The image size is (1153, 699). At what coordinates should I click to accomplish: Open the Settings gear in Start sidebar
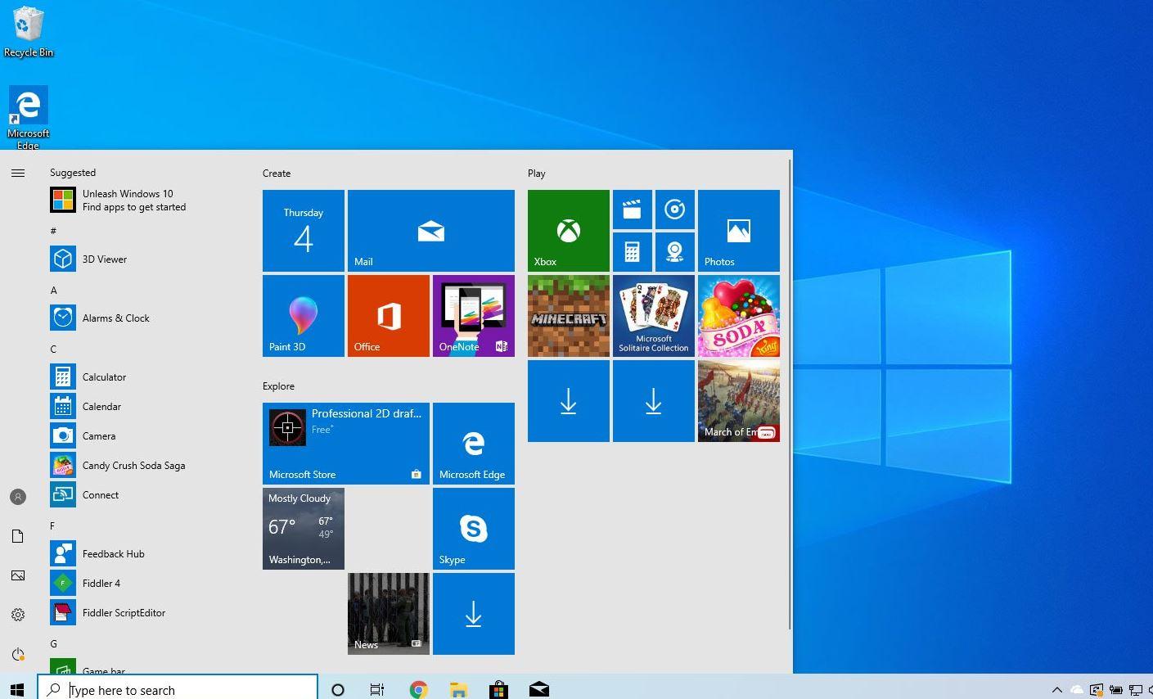point(18,614)
